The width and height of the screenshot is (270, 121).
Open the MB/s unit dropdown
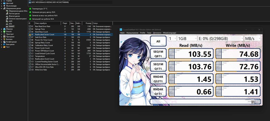coord(252,38)
